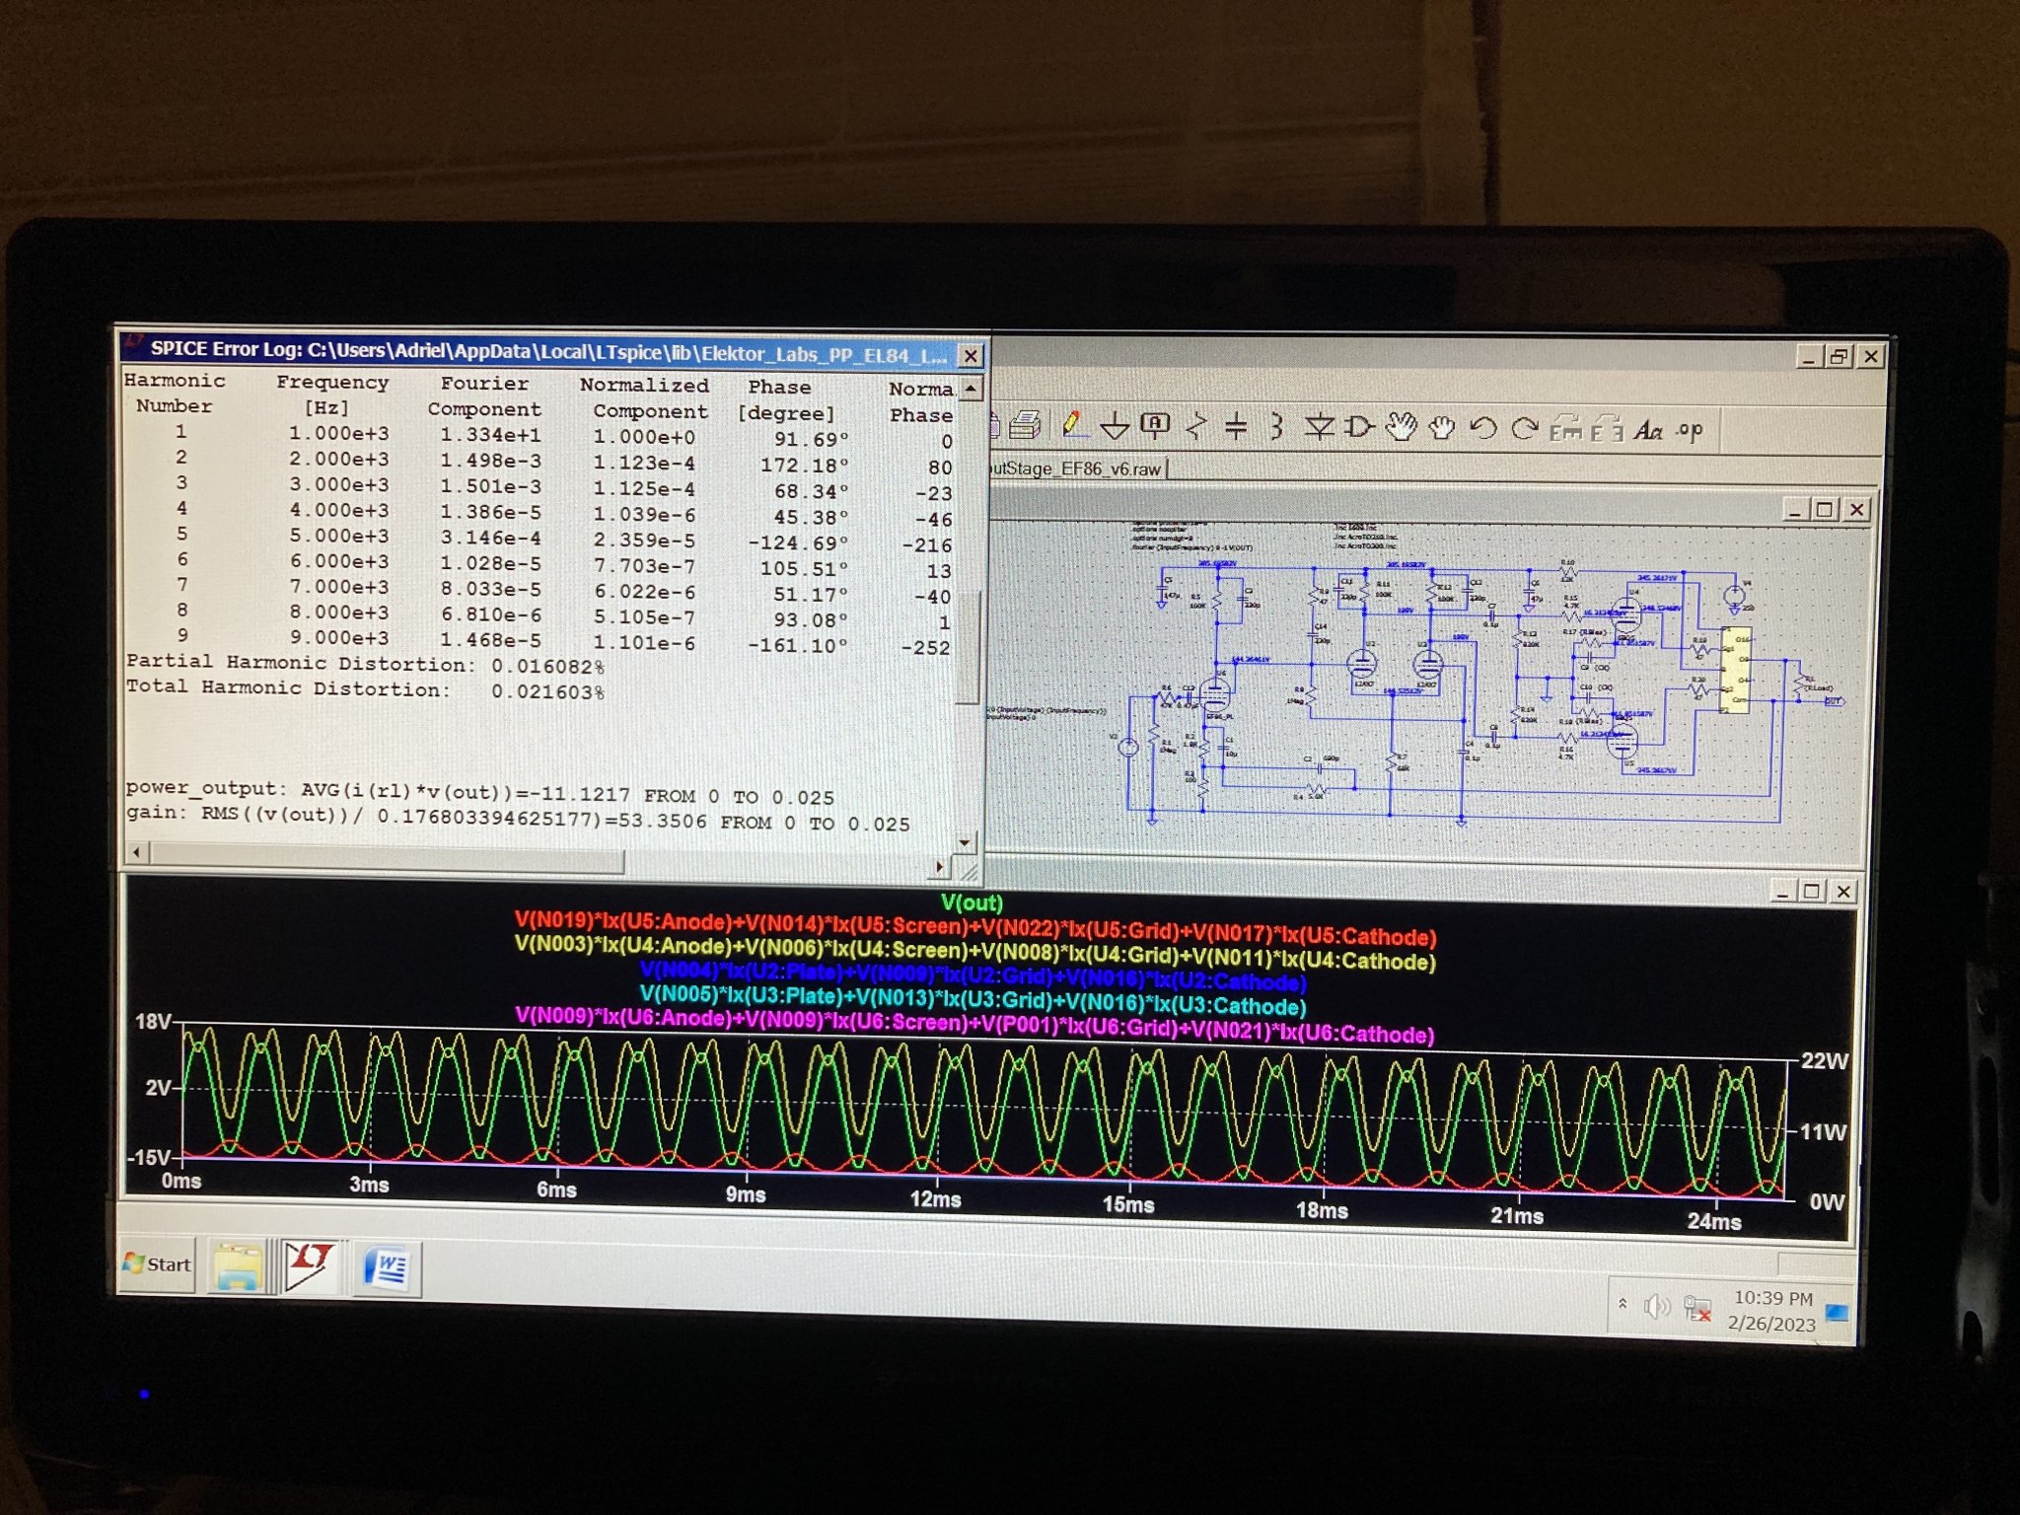Click the 18V left axis label
Image resolution: width=2020 pixels, height=1515 pixels.
tap(153, 1021)
